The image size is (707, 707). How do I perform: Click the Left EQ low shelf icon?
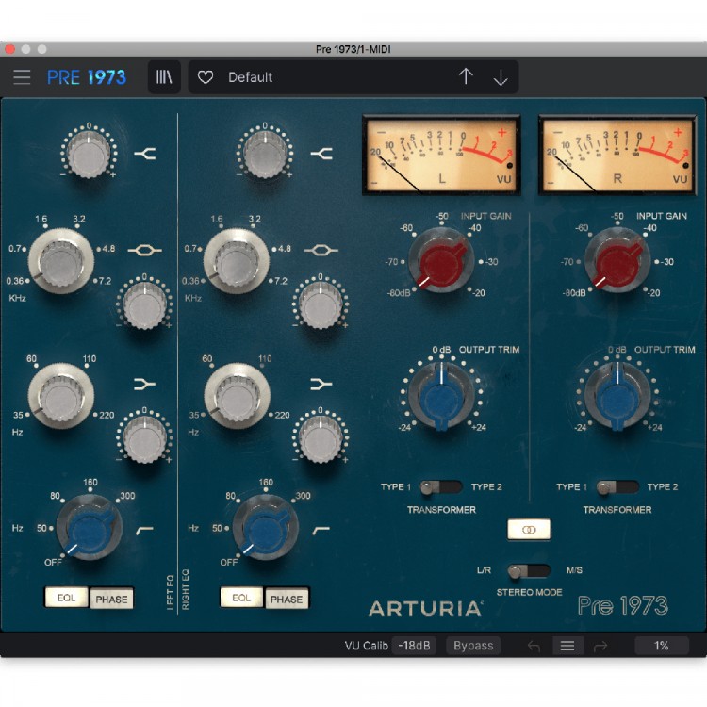145,384
